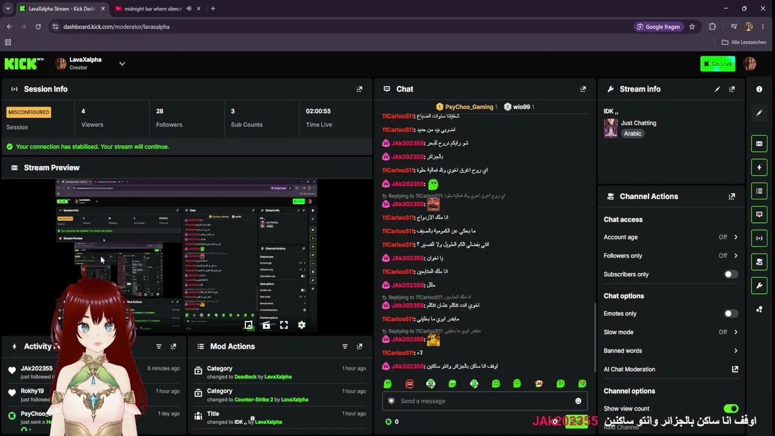Viewport: 775px width, 436px height.
Task: Pop out the Stream info panel
Action: click(x=732, y=89)
